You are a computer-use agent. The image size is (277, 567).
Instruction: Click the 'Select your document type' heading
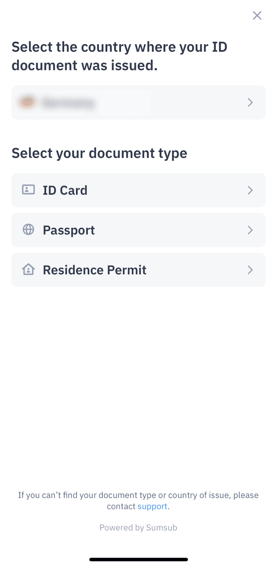[x=99, y=153]
